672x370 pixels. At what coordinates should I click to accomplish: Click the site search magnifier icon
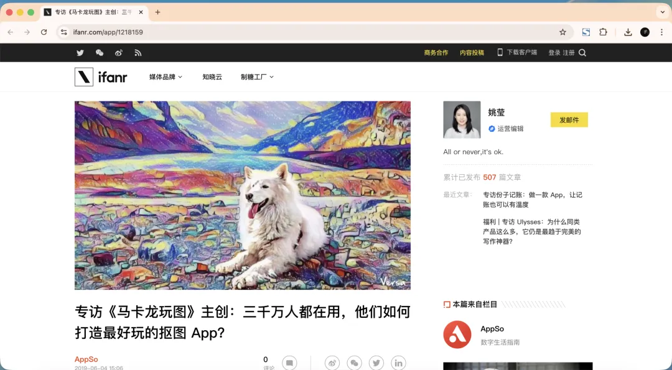point(582,53)
